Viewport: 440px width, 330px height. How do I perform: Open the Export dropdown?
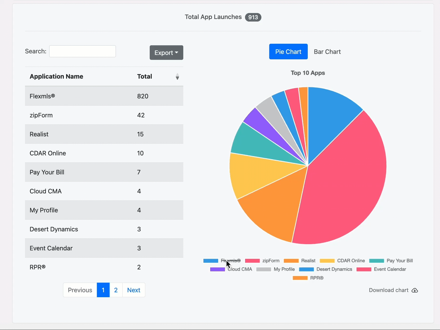166,53
